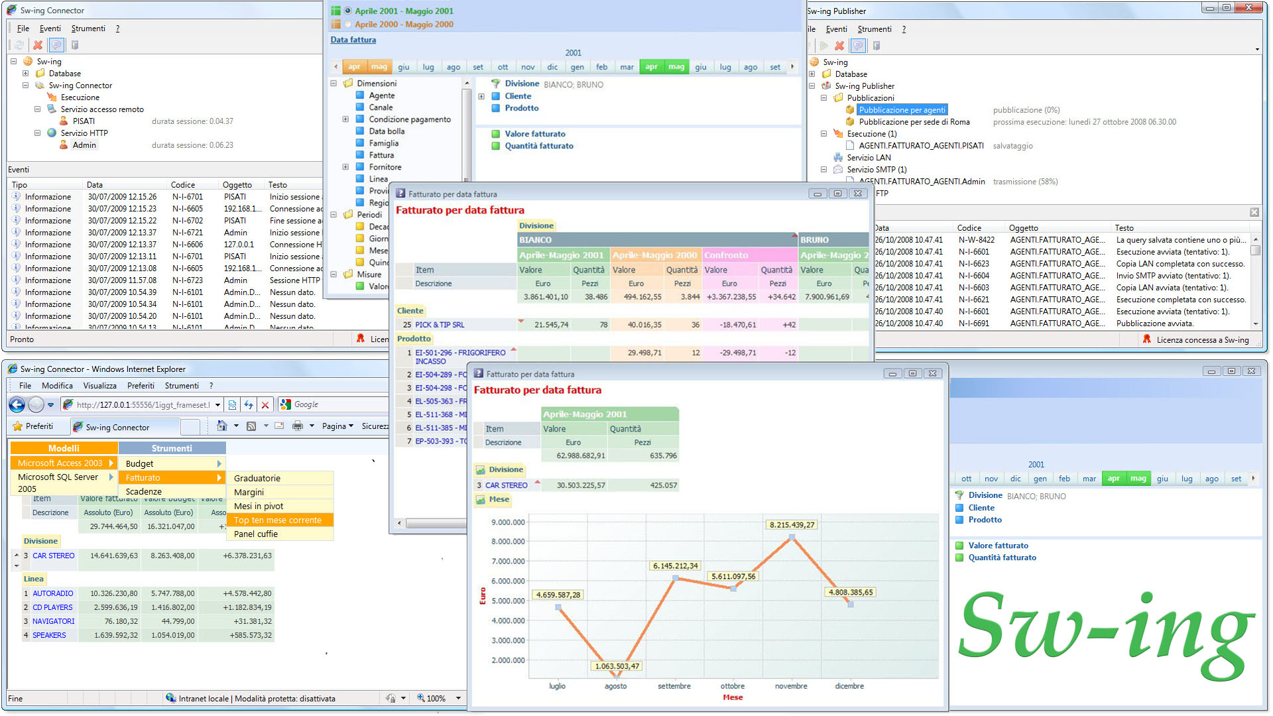Select Aprile 2000 - Maggio 2000 radio button
The height and width of the screenshot is (716, 1273).
click(348, 24)
